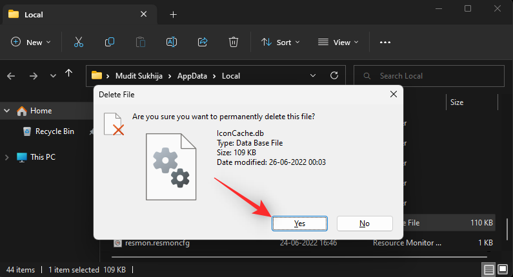Viewport: 513px width, 277px height.
Task: Click the Delete trash can icon
Action: pos(234,42)
